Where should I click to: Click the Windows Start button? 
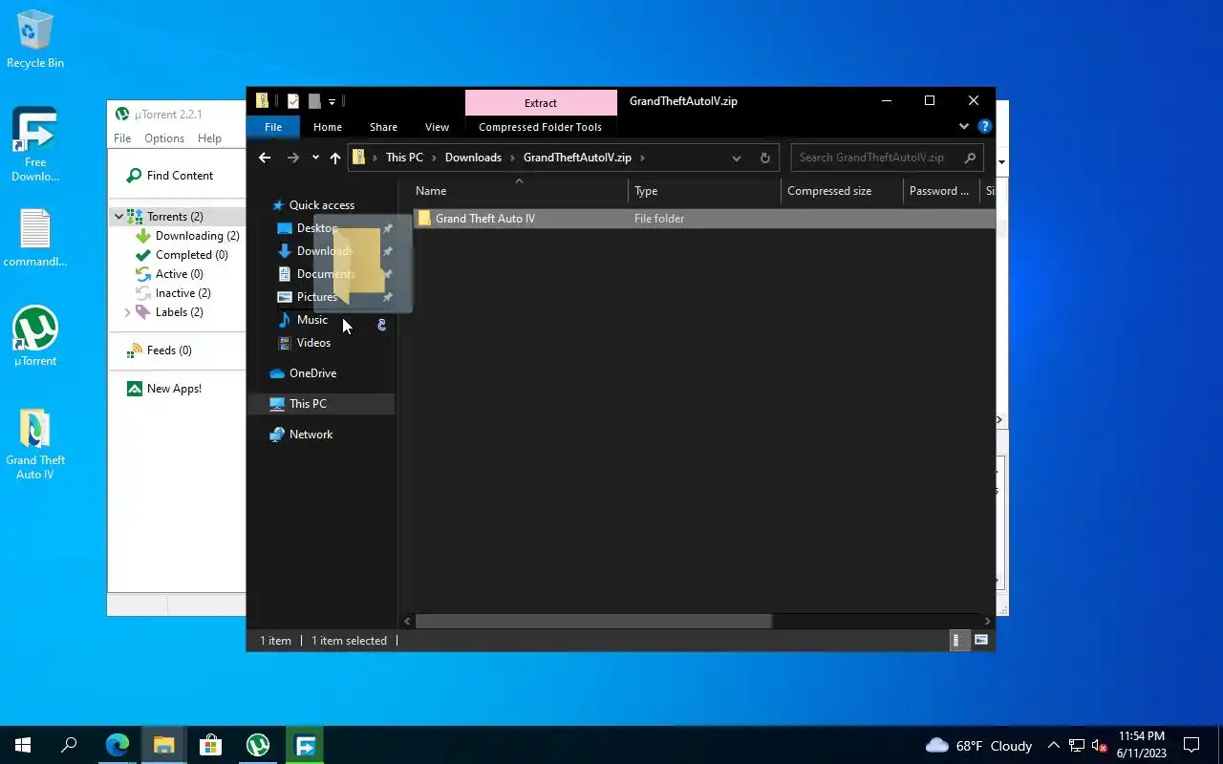tap(23, 745)
